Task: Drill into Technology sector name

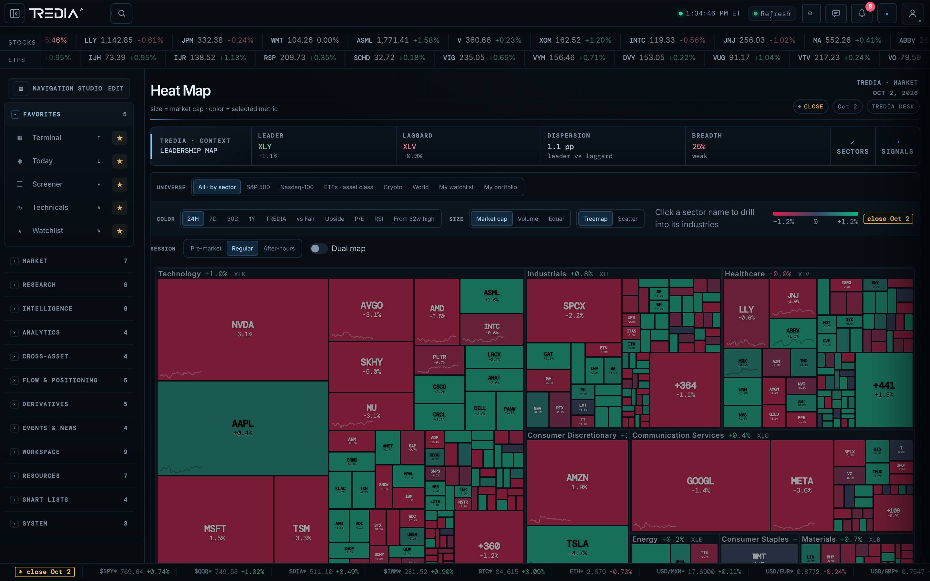Action: (180, 274)
